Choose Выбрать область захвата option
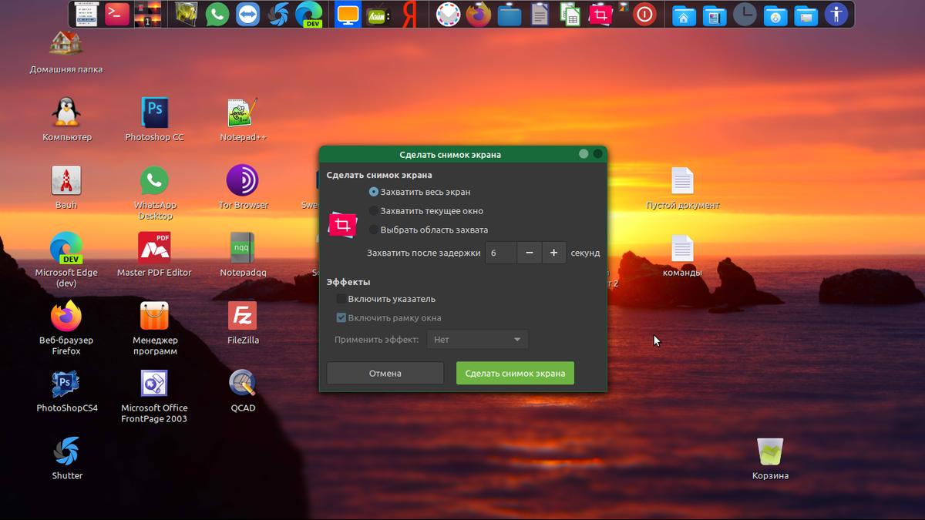Viewport: 925px width, 520px height. (x=429, y=230)
